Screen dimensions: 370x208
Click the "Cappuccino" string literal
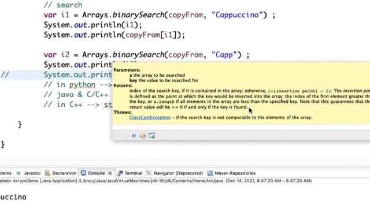click(x=237, y=15)
